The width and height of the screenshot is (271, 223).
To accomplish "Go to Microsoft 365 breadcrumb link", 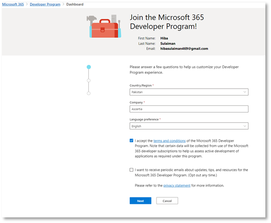I will (x=13, y=4).
